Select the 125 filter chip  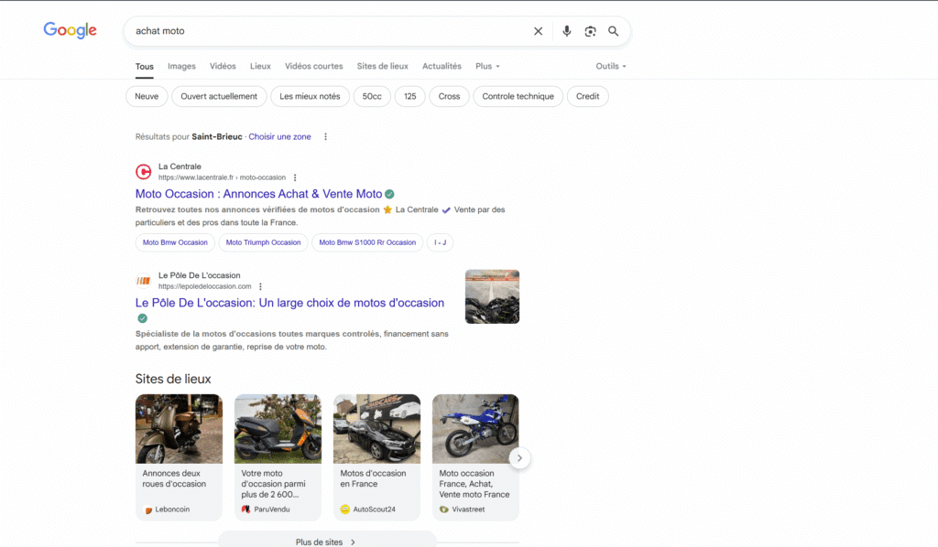[x=409, y=96]
